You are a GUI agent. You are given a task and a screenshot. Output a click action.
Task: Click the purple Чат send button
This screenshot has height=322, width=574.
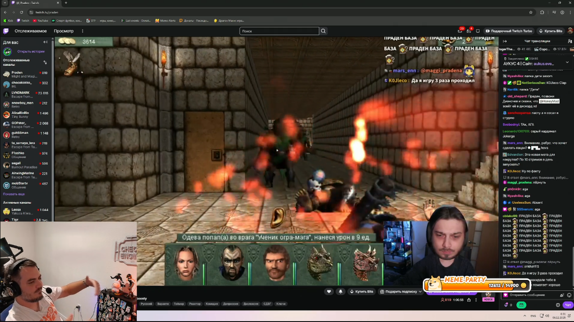pyautogui.click(x=568, y=305)
